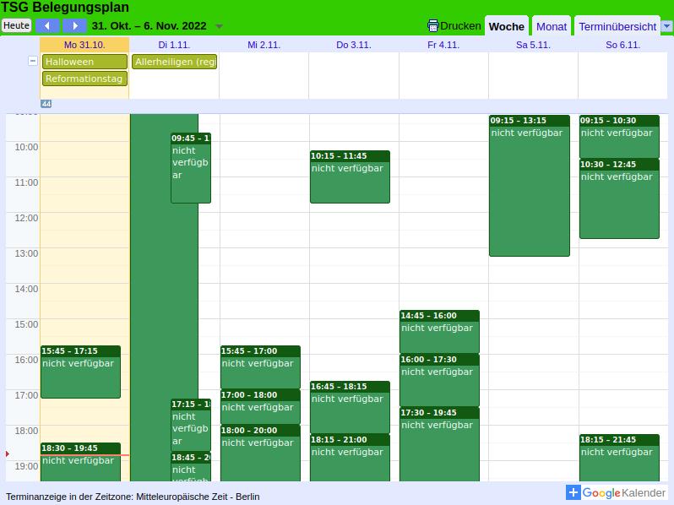Go to previous week arrow
The image size is (674, 505).
tap(47, 26)
